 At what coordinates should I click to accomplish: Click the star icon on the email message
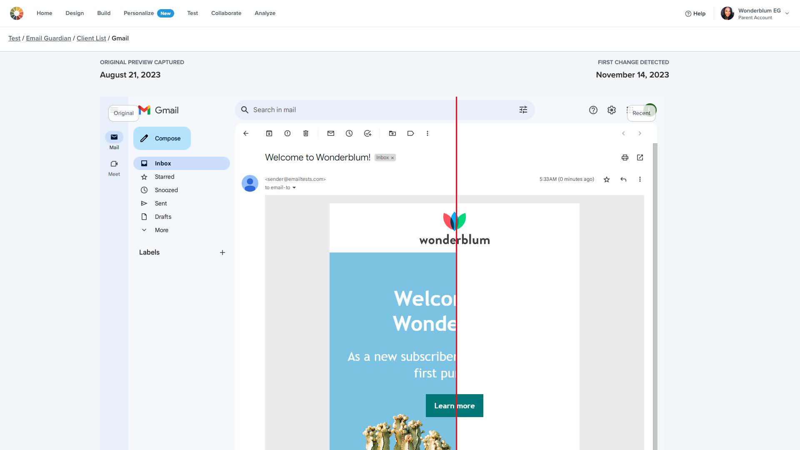pos(607,179)
